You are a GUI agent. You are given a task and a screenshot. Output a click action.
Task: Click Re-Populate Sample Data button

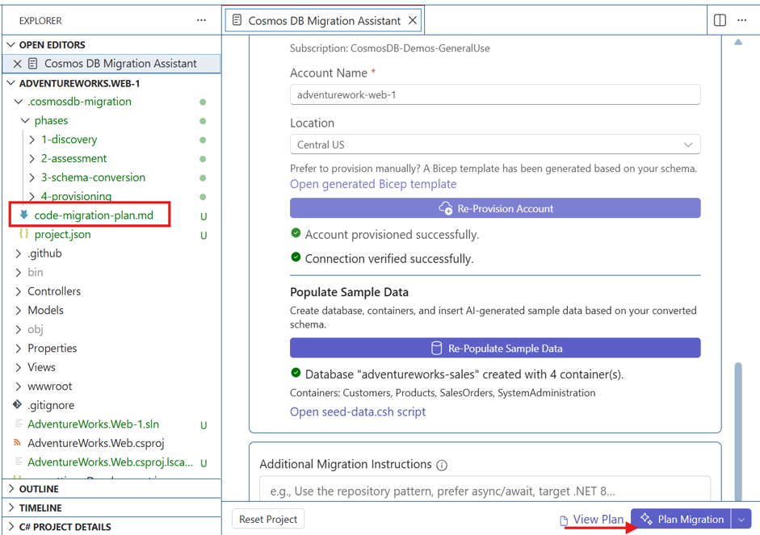(495, 348)
